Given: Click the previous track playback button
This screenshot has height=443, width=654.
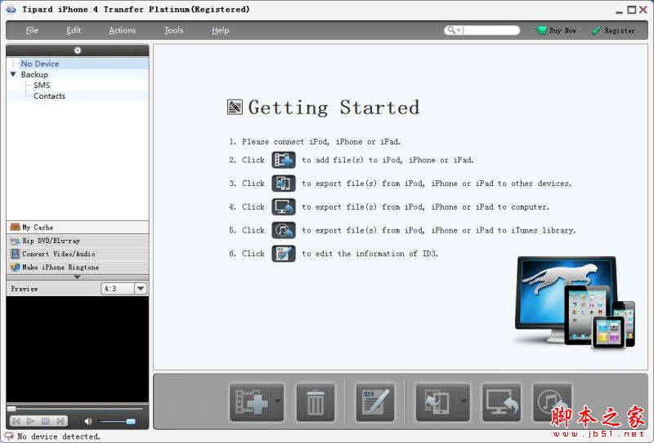Looking at the screenshot, I should (x=16, y=421).
